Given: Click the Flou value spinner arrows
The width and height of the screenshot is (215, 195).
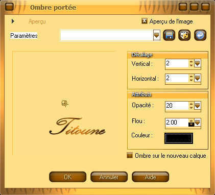Looking at the screenshot, I should click(191, 123).
